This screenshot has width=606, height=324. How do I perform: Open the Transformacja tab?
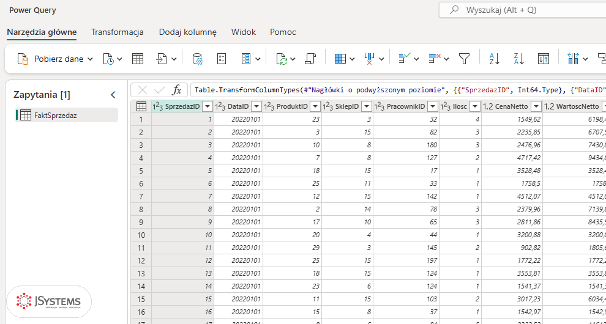pyautogui.click(x=118, y=32)
